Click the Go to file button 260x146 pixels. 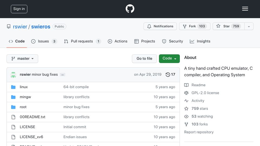[144, 59]
